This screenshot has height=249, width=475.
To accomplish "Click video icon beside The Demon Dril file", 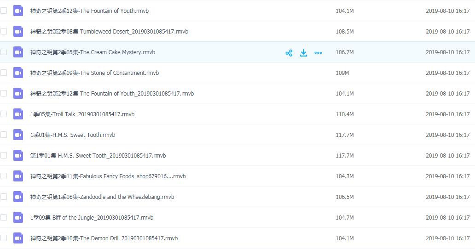I will [x=18, y=238].
